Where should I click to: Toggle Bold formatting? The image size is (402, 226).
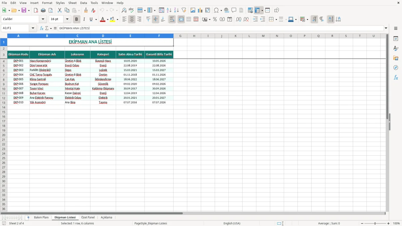pyautogui.click(x=77, y=19)
